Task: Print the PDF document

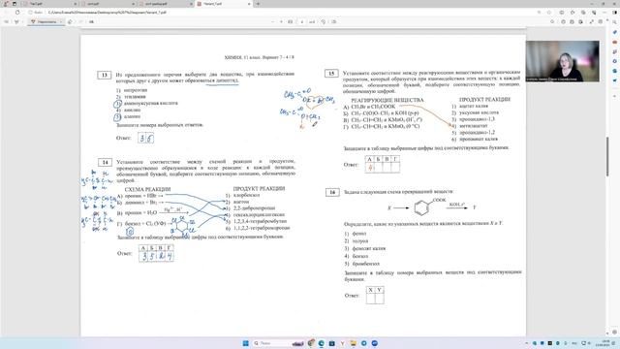Action: [x=563, y=21]
